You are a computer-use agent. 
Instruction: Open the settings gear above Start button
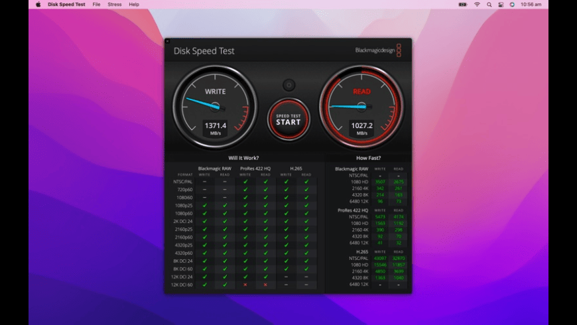coord(289,85)
